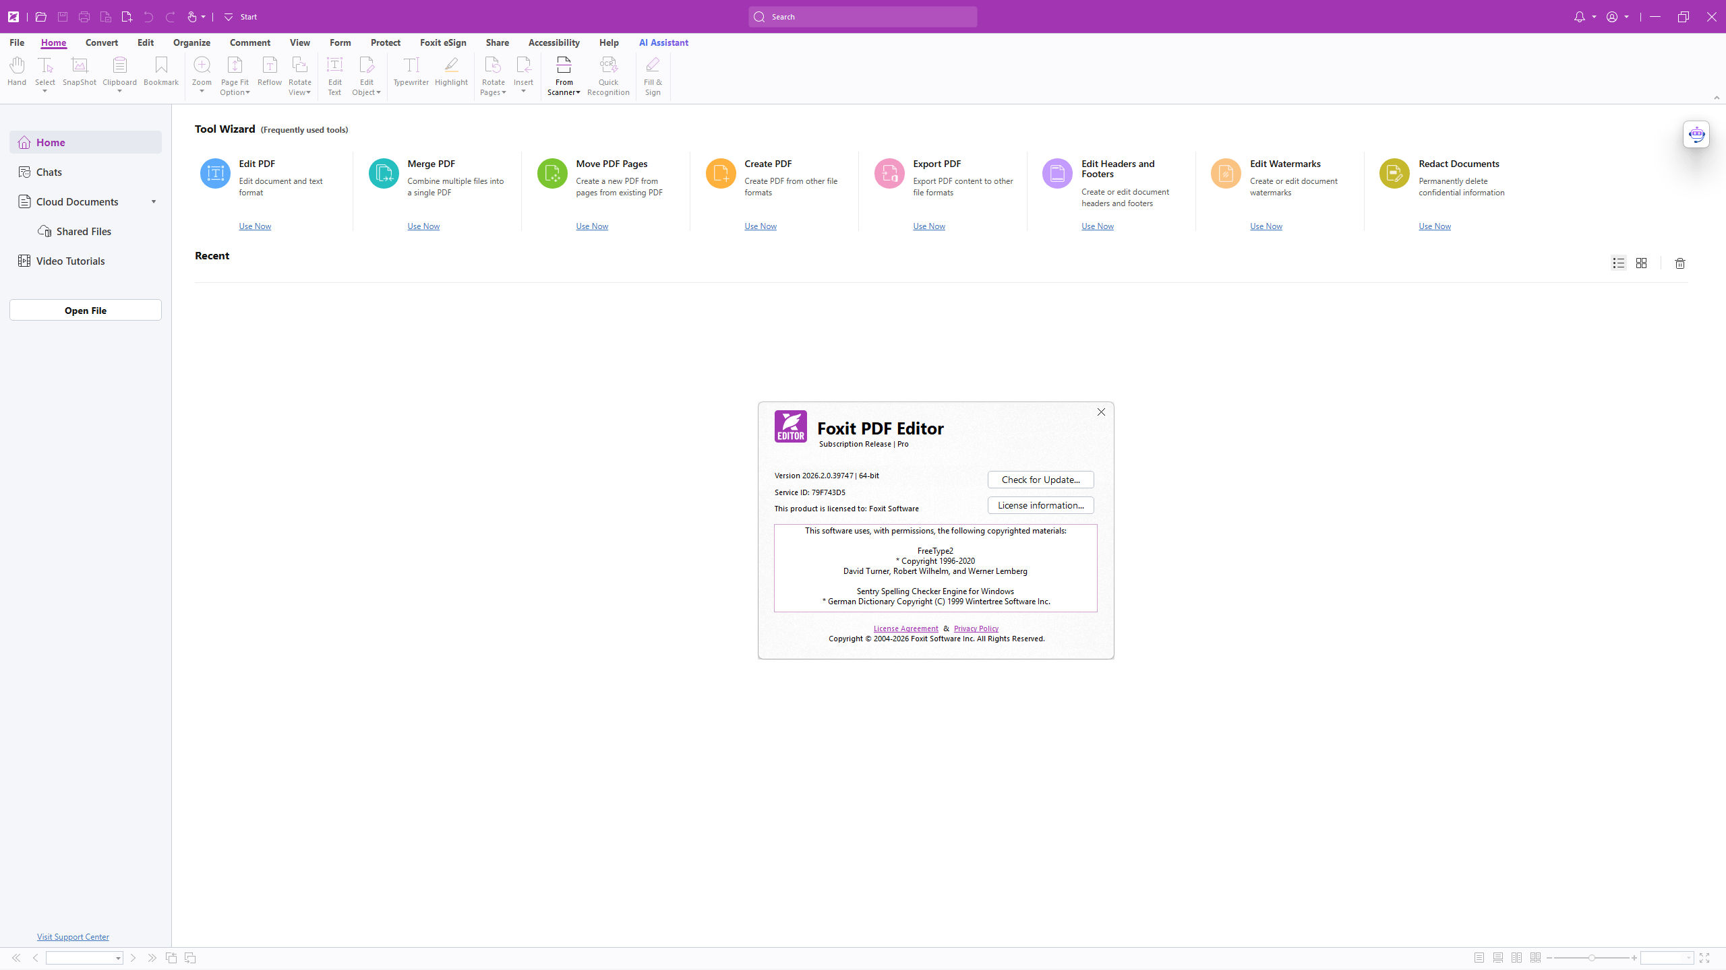Viewport: 1726px width, 970px height.
Task: Open the Bookmark tool
Action: 161,71
